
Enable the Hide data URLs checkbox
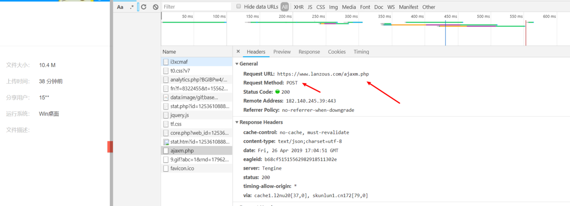[x=239, y=6]
